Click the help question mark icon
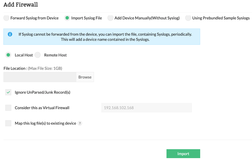252x160 pixels. (x=80, y=123)
